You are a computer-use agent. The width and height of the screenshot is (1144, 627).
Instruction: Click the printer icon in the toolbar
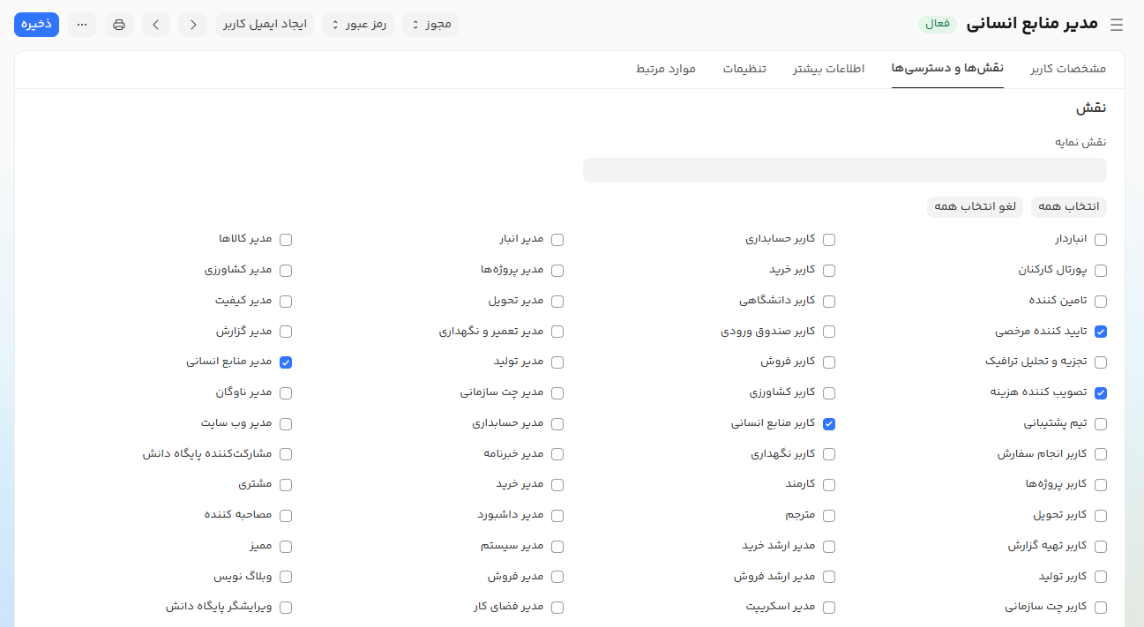coord(119,25)
